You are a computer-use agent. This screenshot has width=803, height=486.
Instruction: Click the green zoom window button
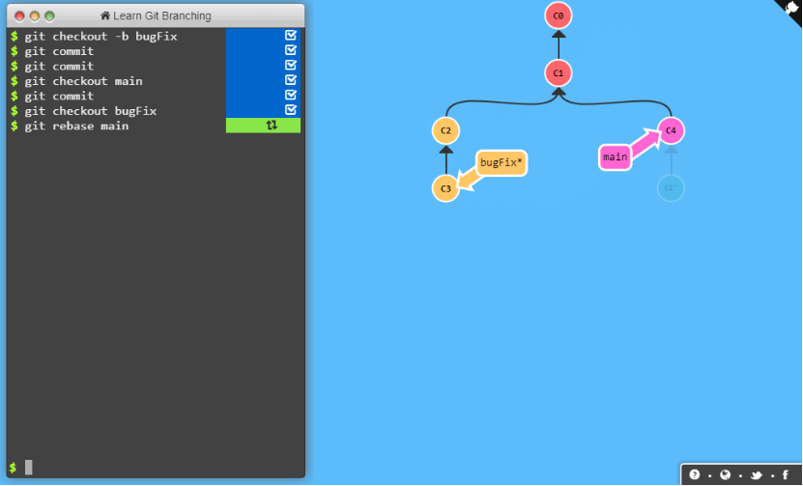tap(49, 16)
